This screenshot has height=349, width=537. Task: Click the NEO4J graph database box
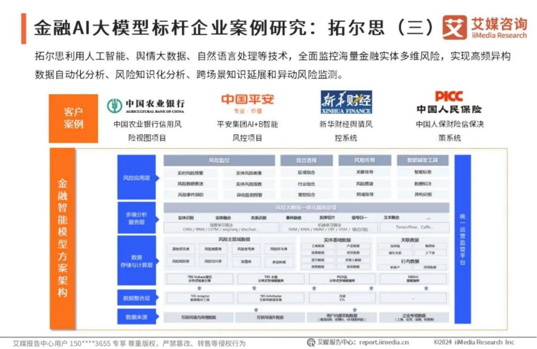click(413, 279)
